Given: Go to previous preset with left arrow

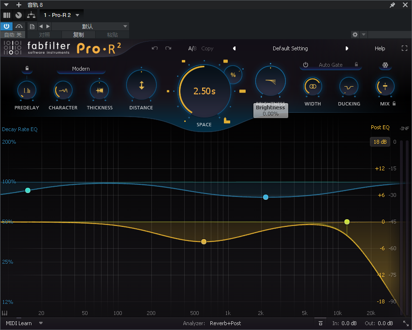Looking at the screenshot, I should coord(234,48).
